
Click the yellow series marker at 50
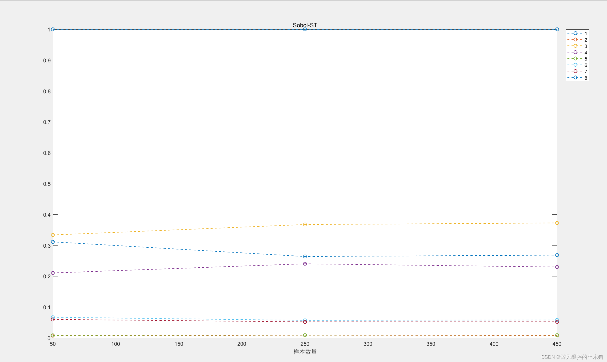pyautogui.click(x=53, y=235)
